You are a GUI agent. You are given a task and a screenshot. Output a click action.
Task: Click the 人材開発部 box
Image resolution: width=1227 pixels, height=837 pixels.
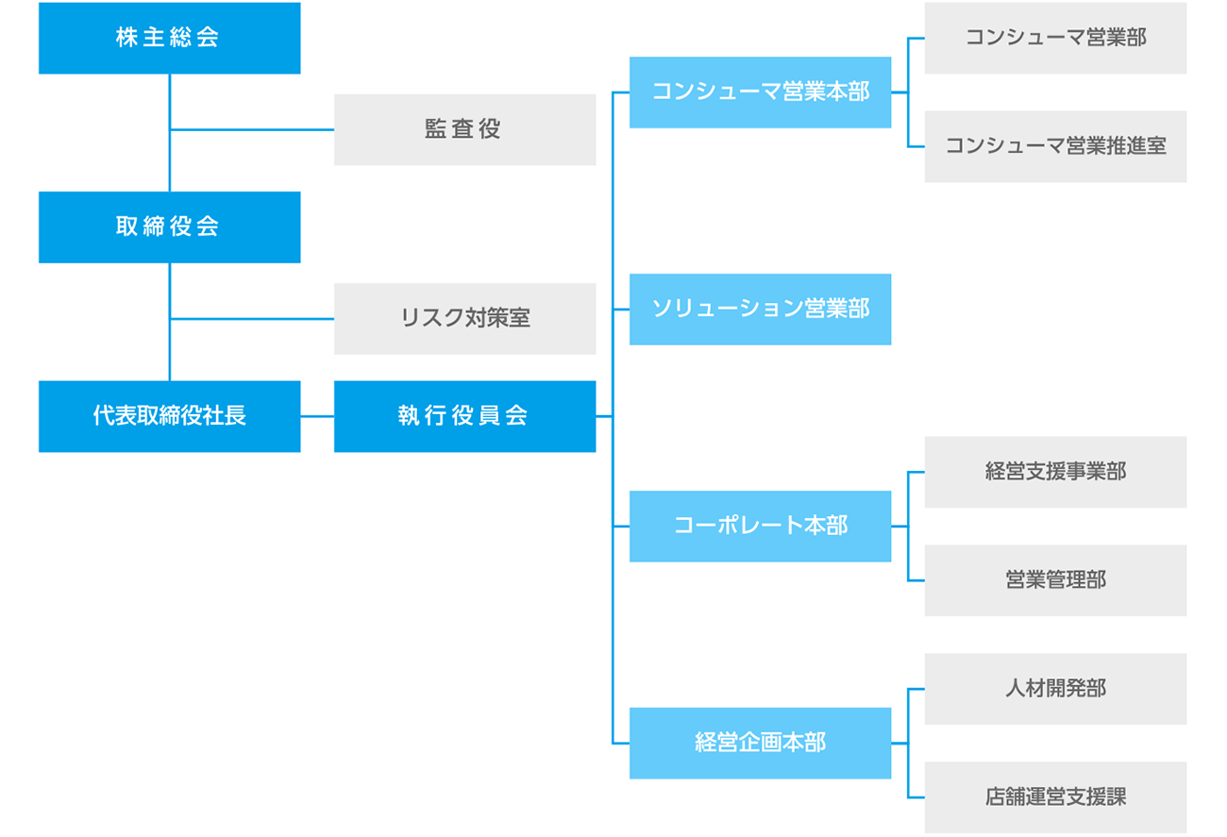(x=1055, y=689)
